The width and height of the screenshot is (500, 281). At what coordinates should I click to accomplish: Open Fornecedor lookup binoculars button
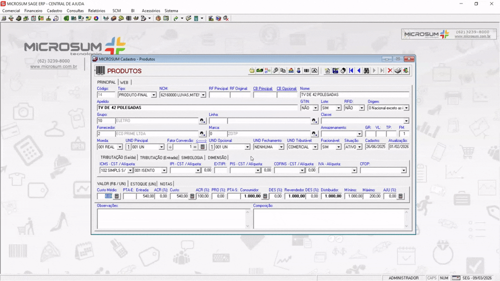[x=202, y=134]
